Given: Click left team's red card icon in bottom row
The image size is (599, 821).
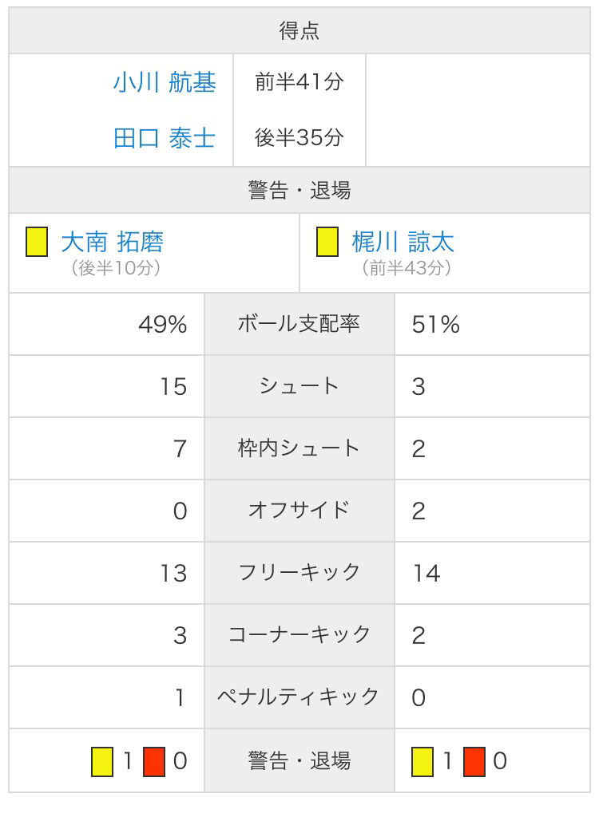Looking at the screenshot, I should point(154,761).
